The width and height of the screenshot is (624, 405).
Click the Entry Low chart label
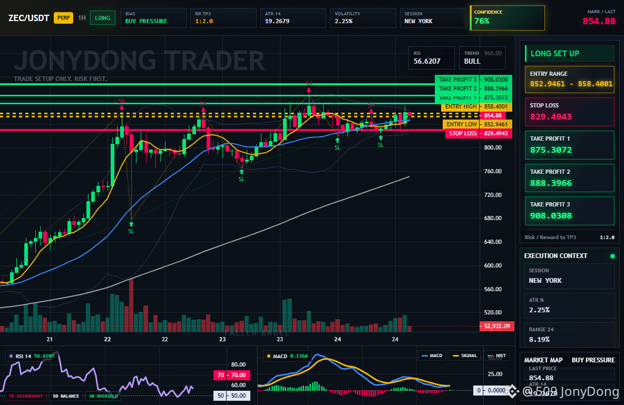tap(461, 124)
